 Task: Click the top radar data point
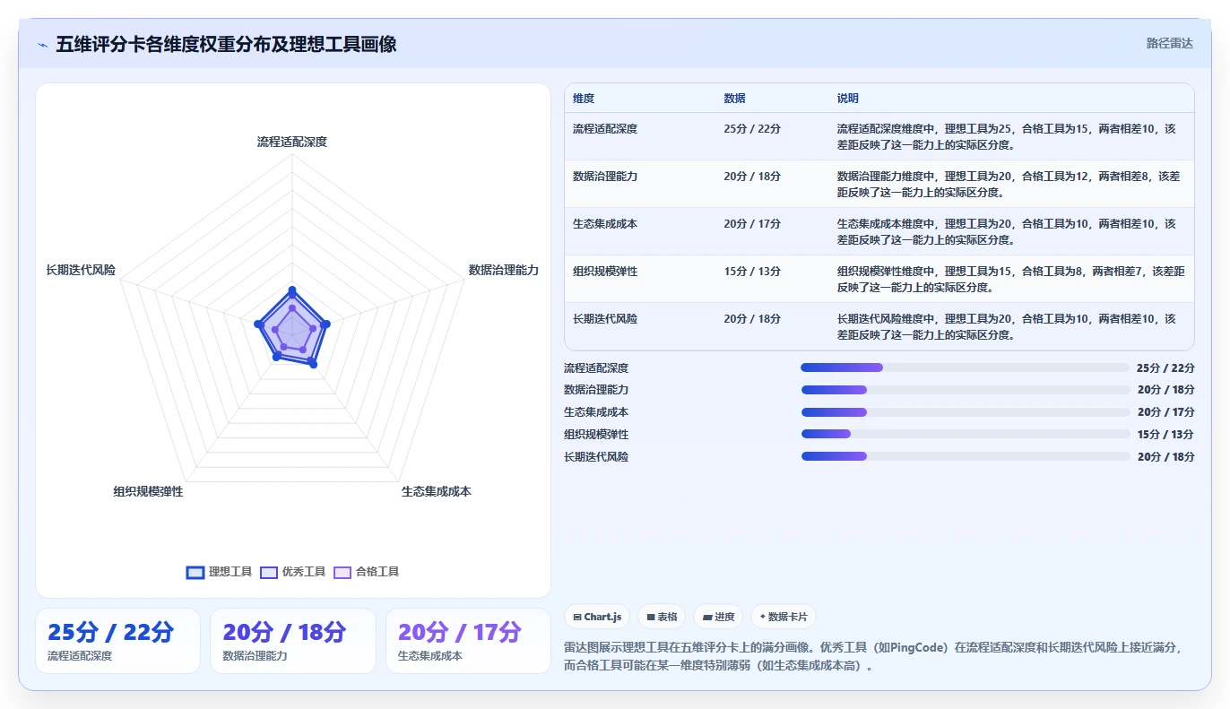(x=292, y=290)
